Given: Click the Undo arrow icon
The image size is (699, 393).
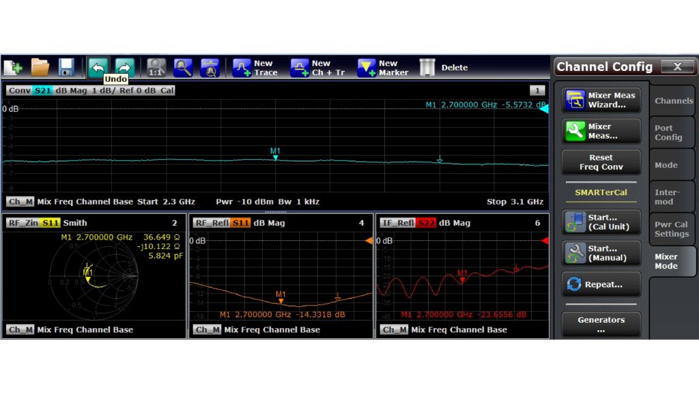Looking at the screenshot, I should 98,67.
